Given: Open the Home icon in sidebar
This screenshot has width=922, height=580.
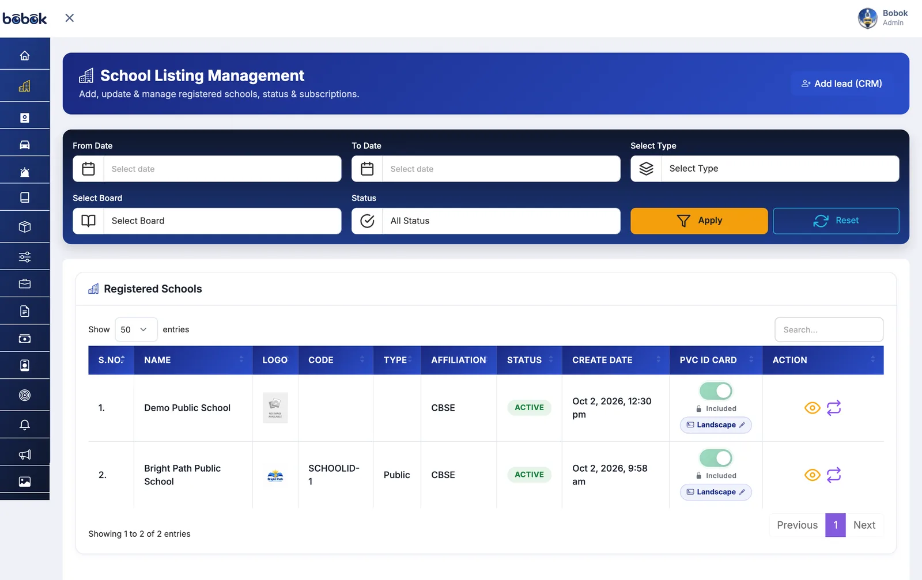Looking at the screenshot, I should click(25, 56).
